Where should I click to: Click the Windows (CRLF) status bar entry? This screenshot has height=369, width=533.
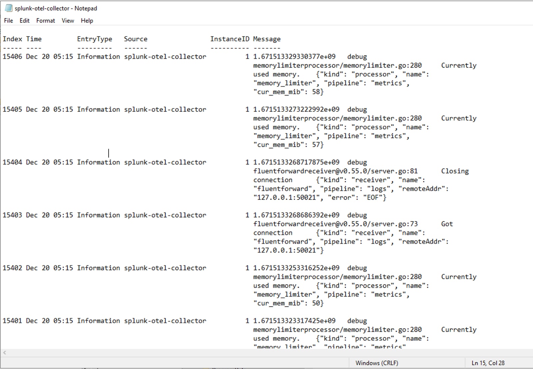coord(377,363)
